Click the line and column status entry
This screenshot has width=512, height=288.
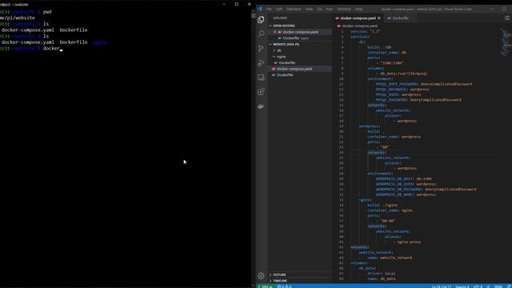click(x=441, y=286)
